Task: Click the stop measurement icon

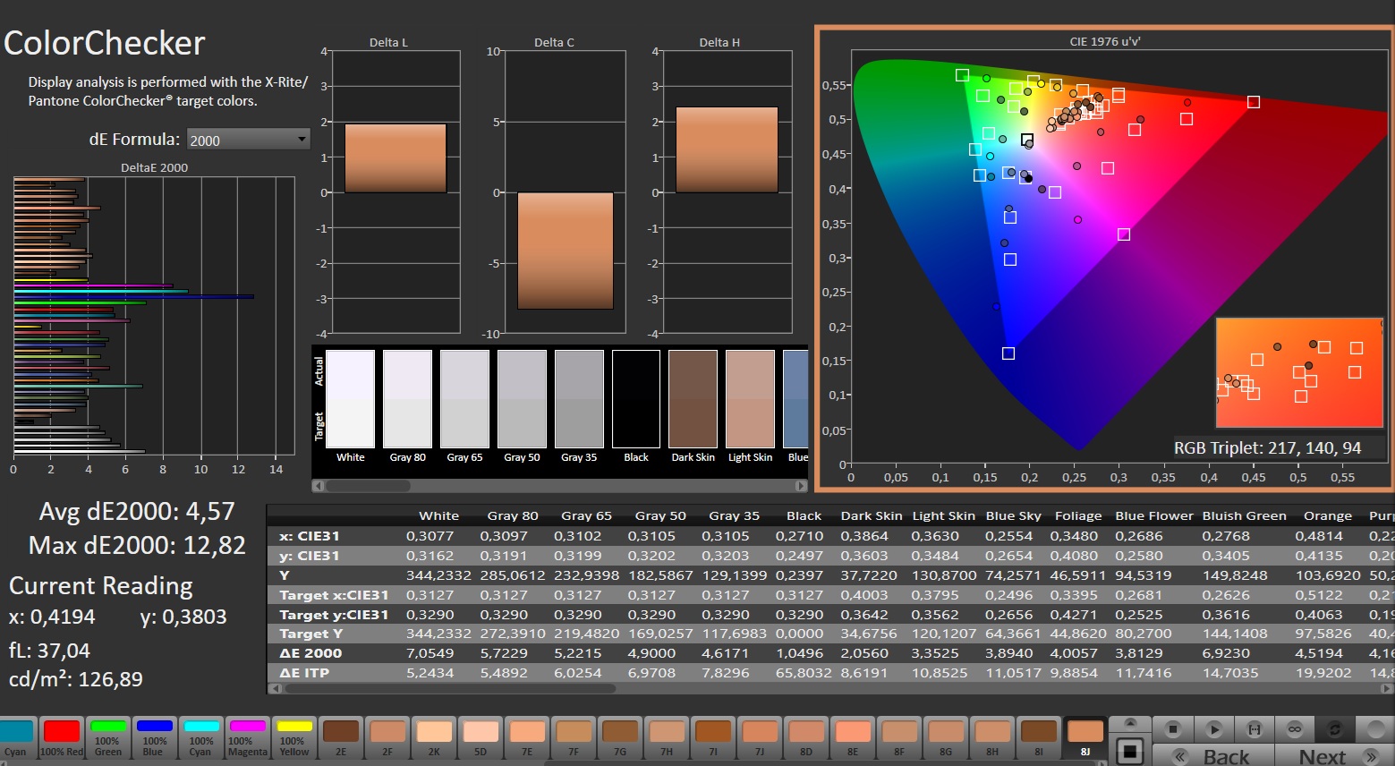Action: click(1173, 729)
